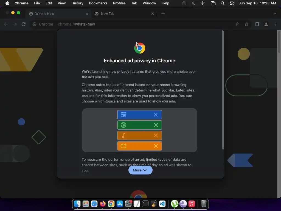The image size is (281, 211).
Task: Open the Edit menu
Action: [49, 3]
